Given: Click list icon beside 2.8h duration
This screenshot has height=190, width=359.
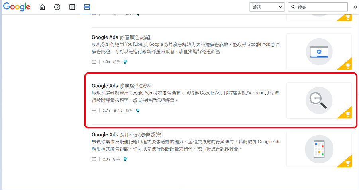Looking at the screenshot, I should pos(94,159).
